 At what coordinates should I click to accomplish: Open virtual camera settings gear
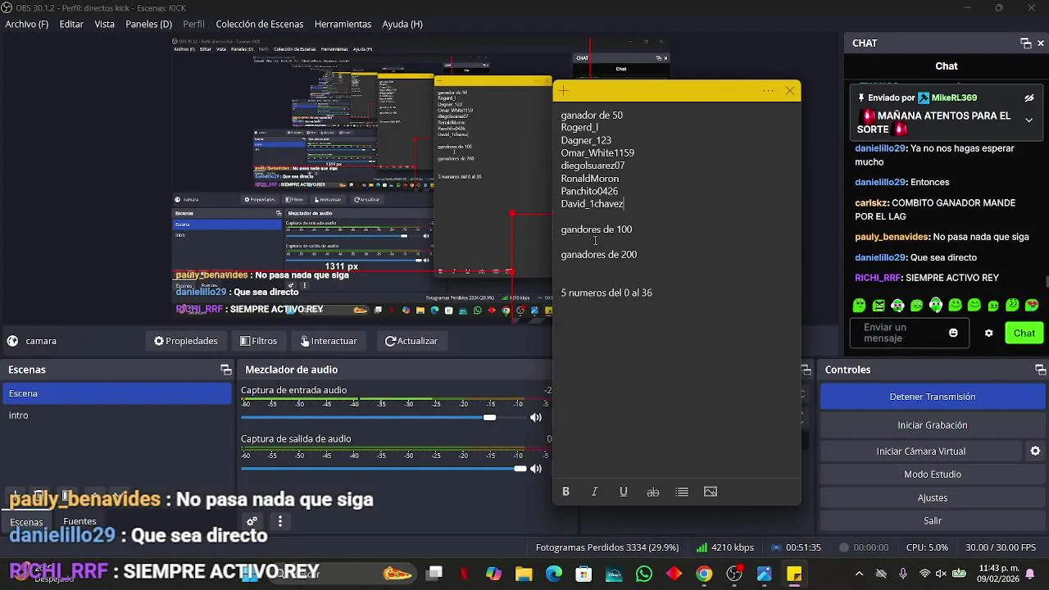pos(1035,452)
